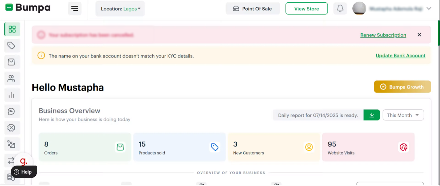Open the transfer arrows sidebar icon
440x186 pixels.
(x=11, y=161)
